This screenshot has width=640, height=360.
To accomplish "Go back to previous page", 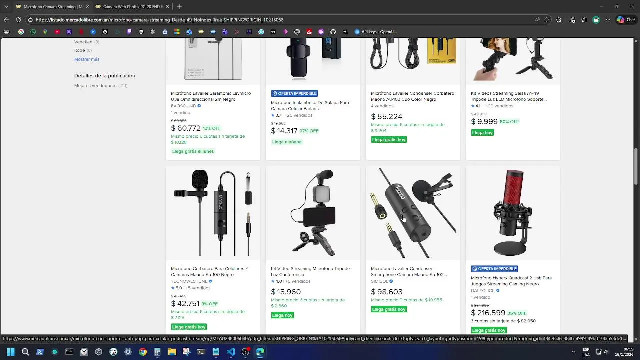I will pos(6,20).
